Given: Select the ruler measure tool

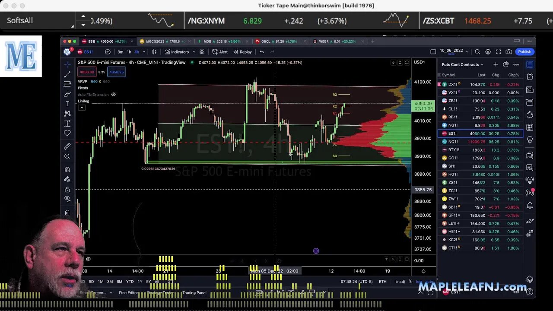Looking at the screenshot, I should pyautogui.click(x=67, y=147).
